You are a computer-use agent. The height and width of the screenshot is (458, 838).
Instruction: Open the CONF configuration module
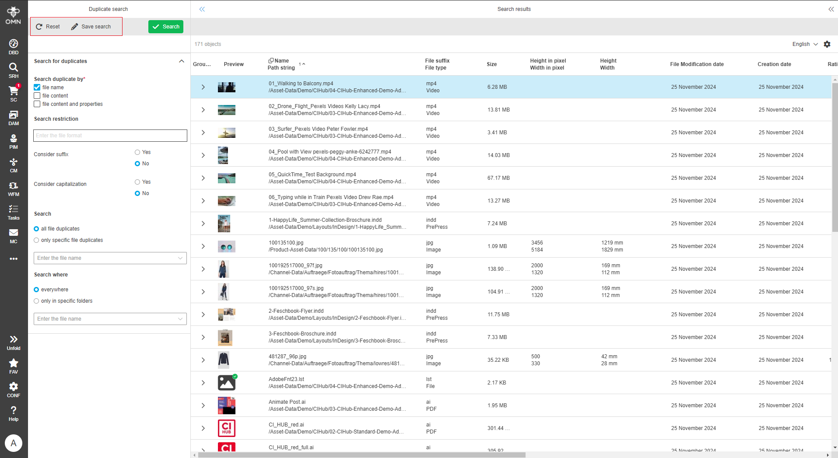13,388
